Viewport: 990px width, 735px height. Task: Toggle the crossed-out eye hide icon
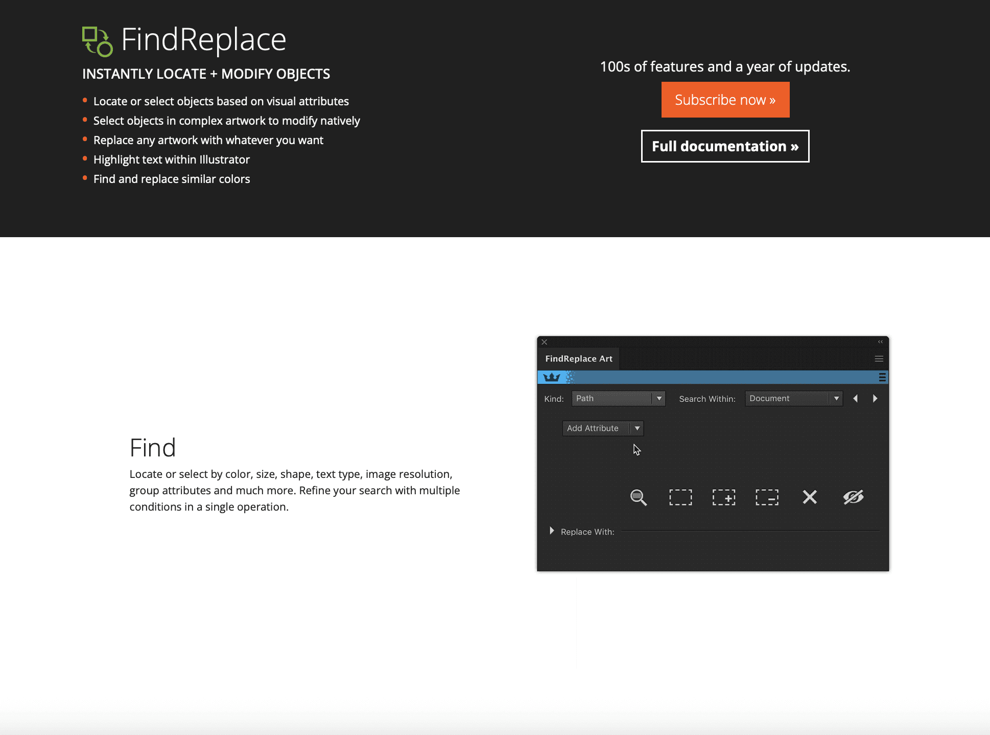[x=853, y=497]
